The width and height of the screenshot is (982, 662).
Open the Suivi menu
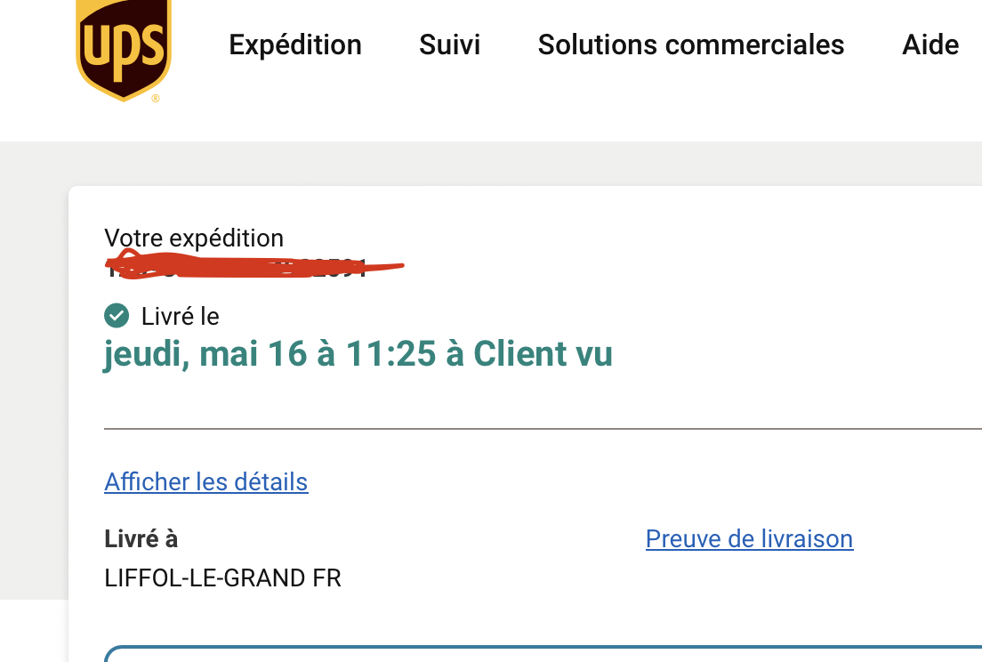tap(450, 45)
